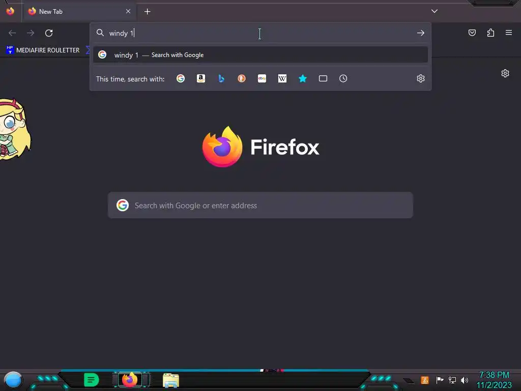521x391 pixels.
Task: Search this time with Bing
Action: 221,78
